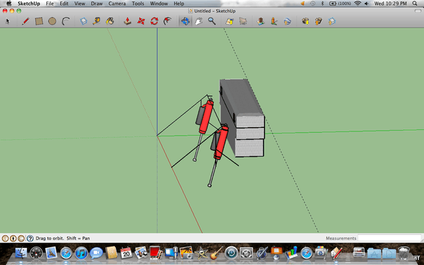Choose the Tape Measure tool

(96, 21)
